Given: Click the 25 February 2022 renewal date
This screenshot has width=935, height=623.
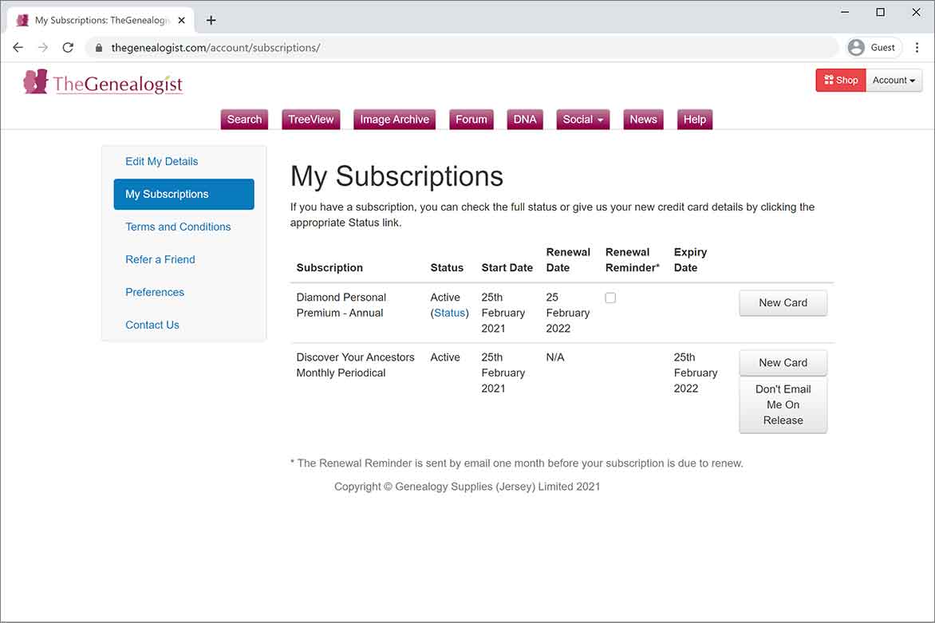Looking at the screenshot, I should tap(568, 313).
